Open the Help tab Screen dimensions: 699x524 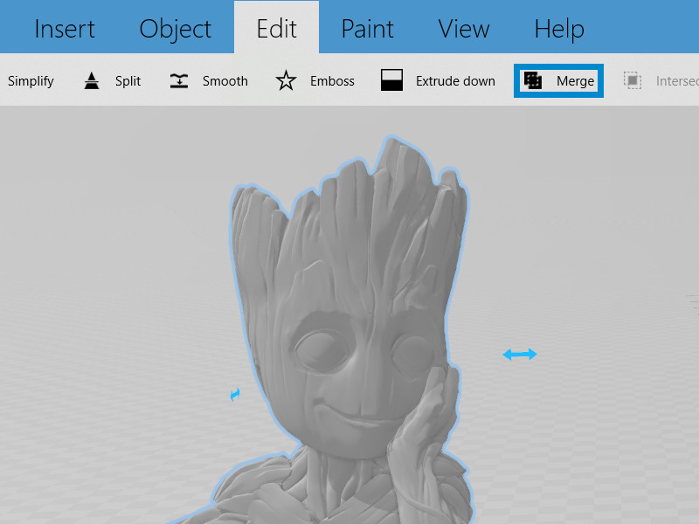(559, 29)
